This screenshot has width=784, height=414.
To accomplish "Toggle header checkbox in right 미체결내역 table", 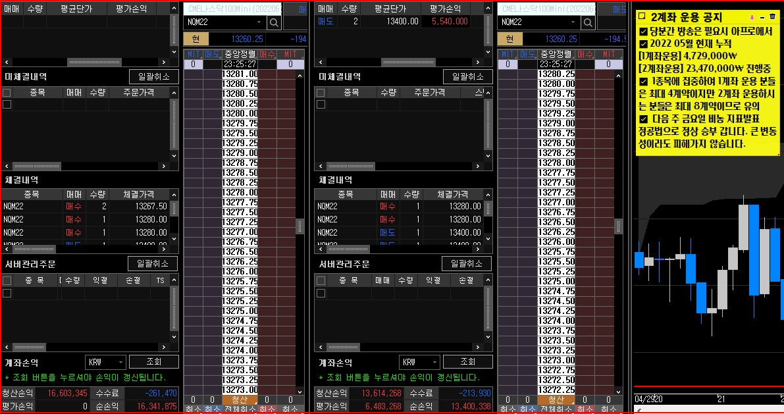I will click(x=321, y=93).
